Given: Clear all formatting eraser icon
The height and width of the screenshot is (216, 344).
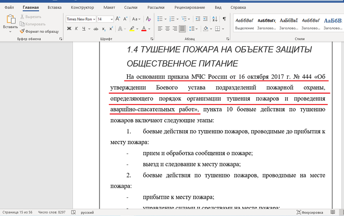Looking at the screenshot, I should click(149, 19).
